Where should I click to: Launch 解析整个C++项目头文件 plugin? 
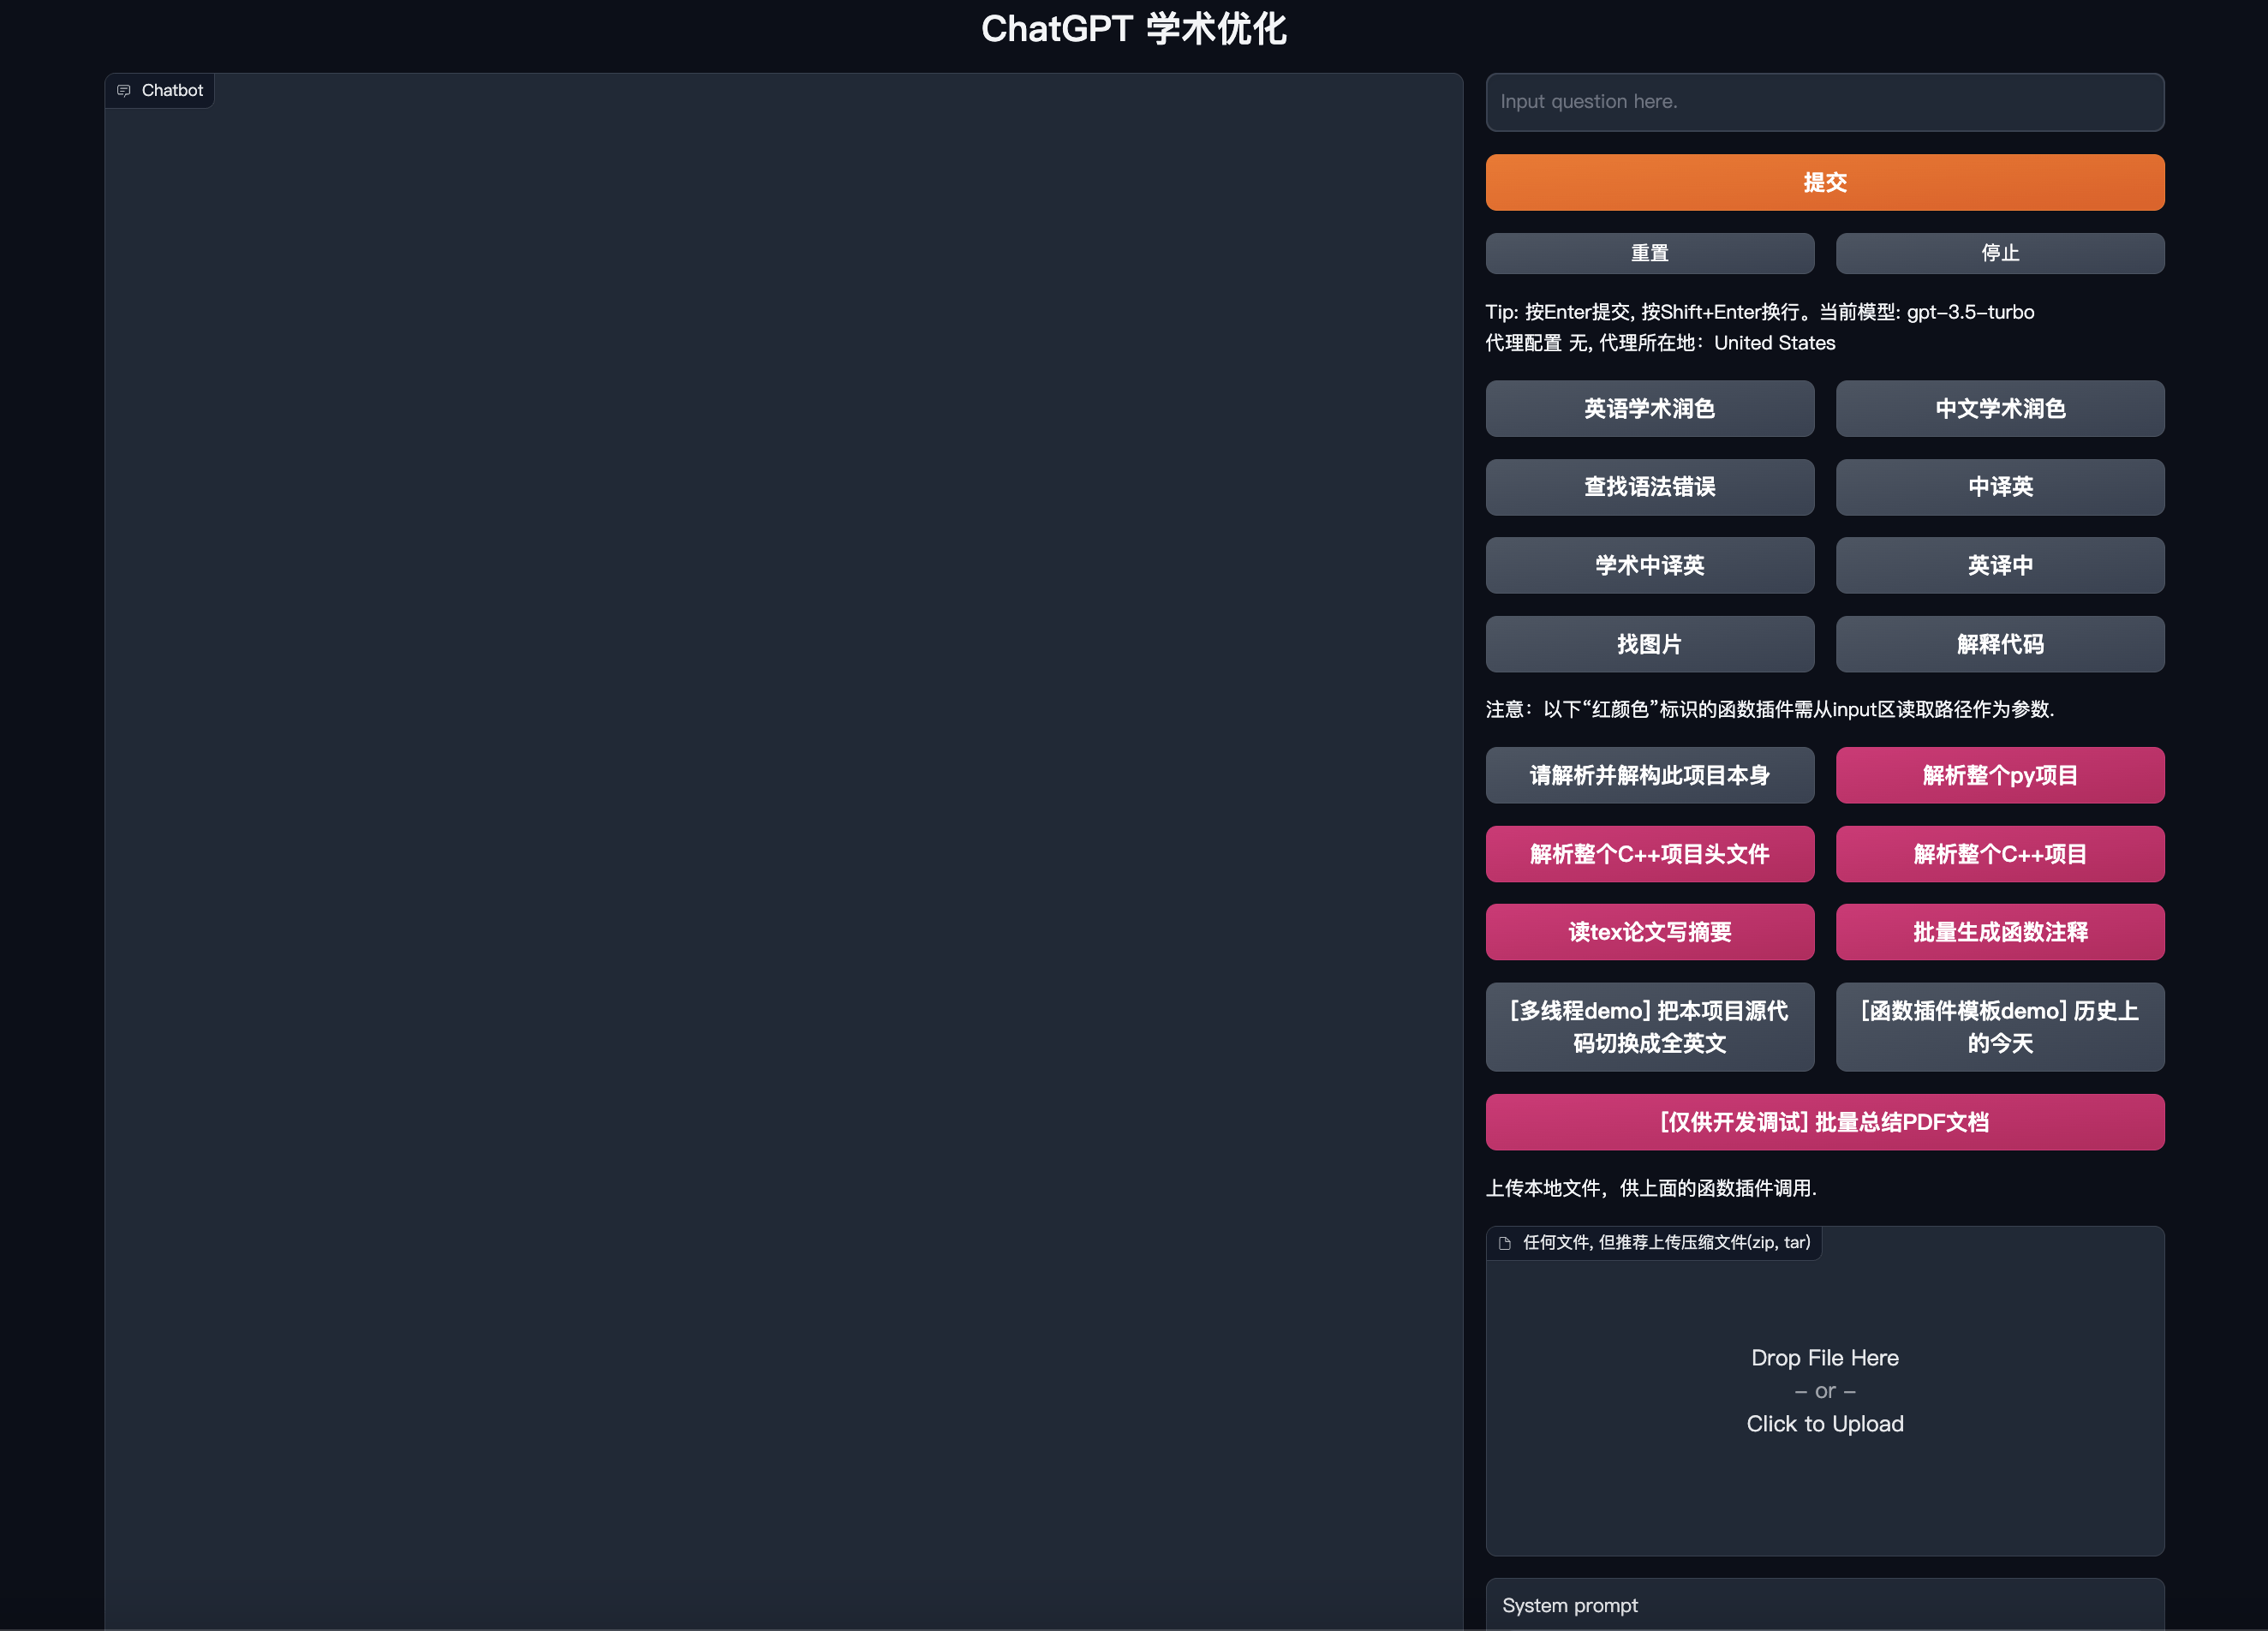[x=1649, y=854]
